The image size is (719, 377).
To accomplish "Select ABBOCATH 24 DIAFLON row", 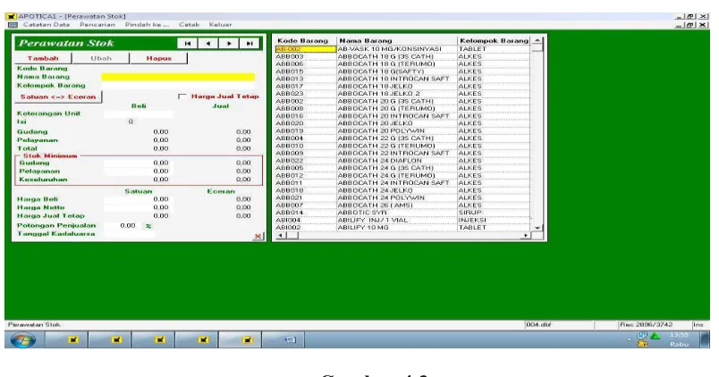I will coord(402,161).
